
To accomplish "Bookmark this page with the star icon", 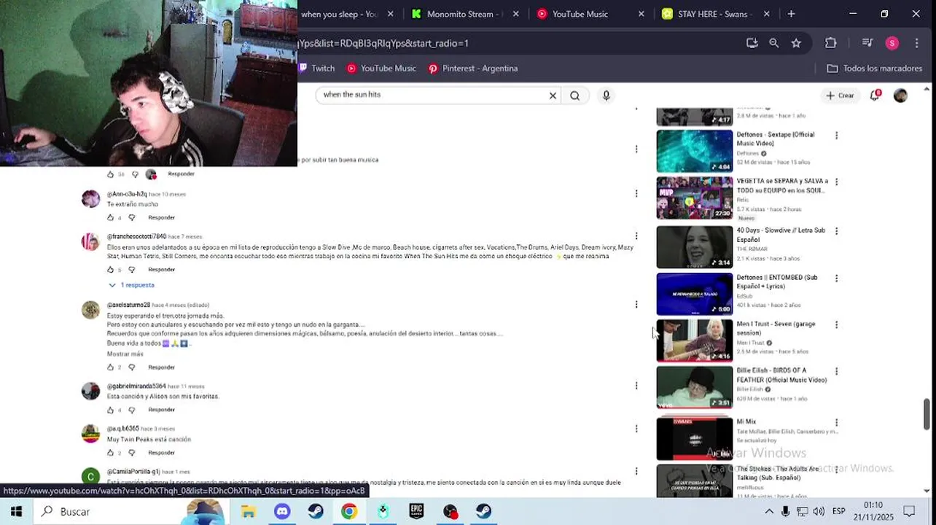I will (x=796, y=43).
